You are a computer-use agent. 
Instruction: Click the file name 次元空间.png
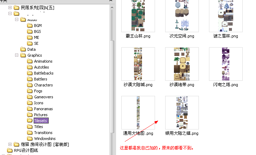point(182,36)
